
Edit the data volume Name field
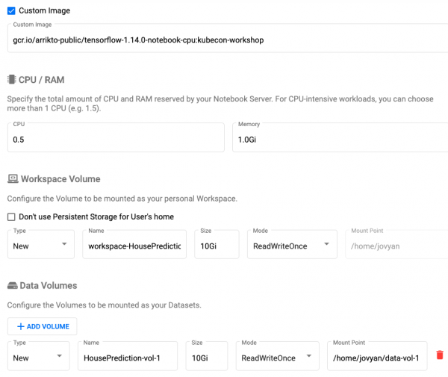click(127, 358)
